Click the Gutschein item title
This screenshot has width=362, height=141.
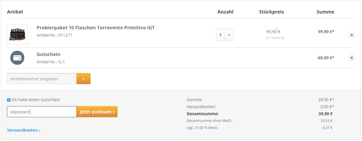pos(48,54)
